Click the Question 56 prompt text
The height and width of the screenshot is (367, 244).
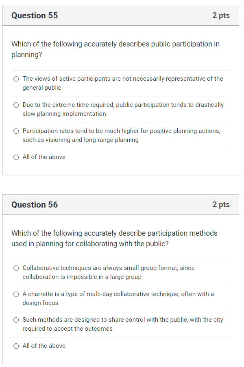115,238
